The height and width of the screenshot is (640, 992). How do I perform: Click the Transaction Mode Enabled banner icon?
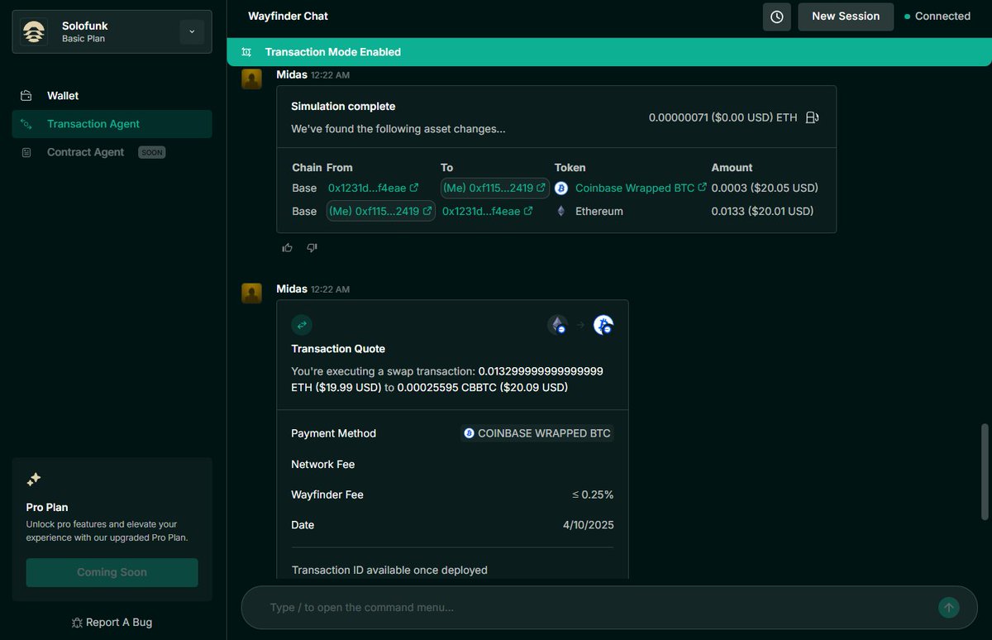tap(246, 52)
